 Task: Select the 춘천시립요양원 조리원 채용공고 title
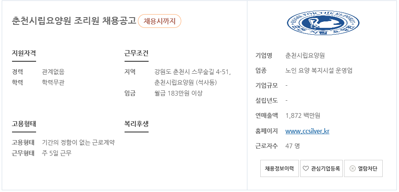tap(74, 21)
